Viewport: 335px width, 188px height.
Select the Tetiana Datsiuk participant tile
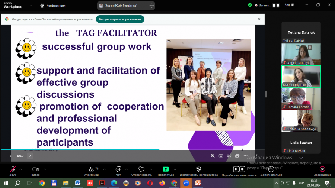pos(301,32)
